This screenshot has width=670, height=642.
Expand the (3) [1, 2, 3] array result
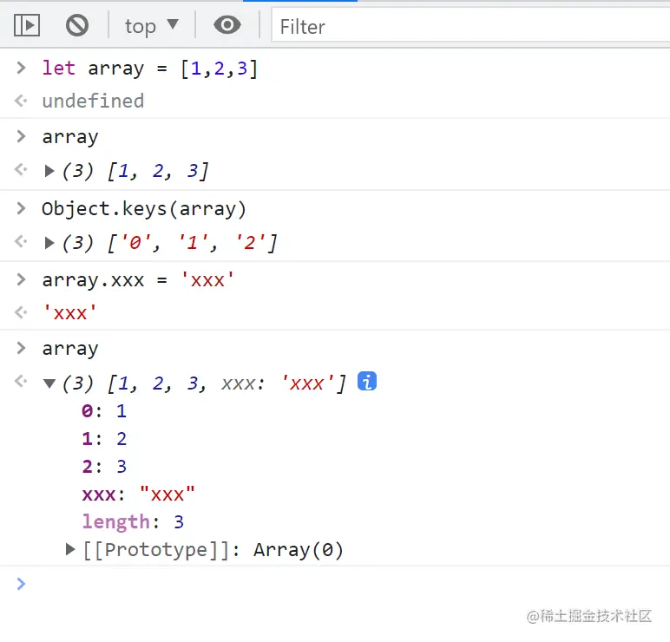[x=49, y=171]
